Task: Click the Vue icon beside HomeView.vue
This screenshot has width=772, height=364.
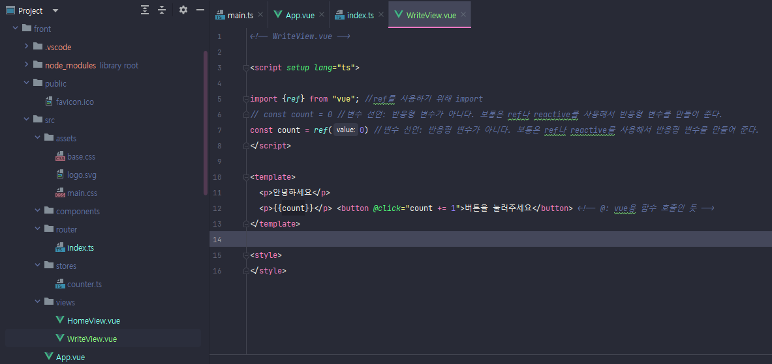Action: [61, 320]
